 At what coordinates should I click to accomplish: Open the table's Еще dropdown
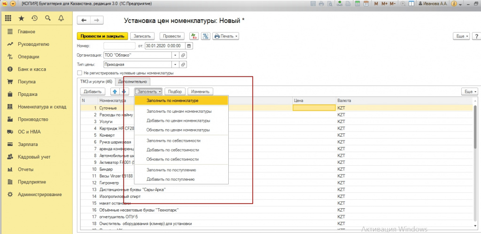[x=469, y=91]
